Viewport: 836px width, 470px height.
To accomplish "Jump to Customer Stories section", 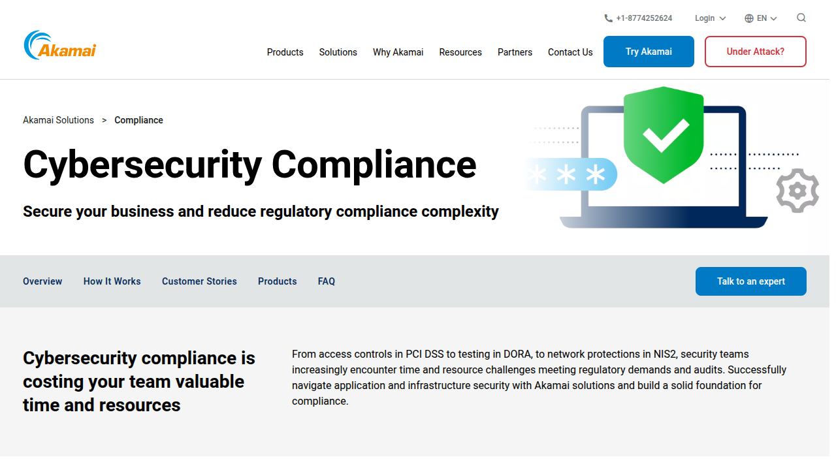I will pos(199,281).
